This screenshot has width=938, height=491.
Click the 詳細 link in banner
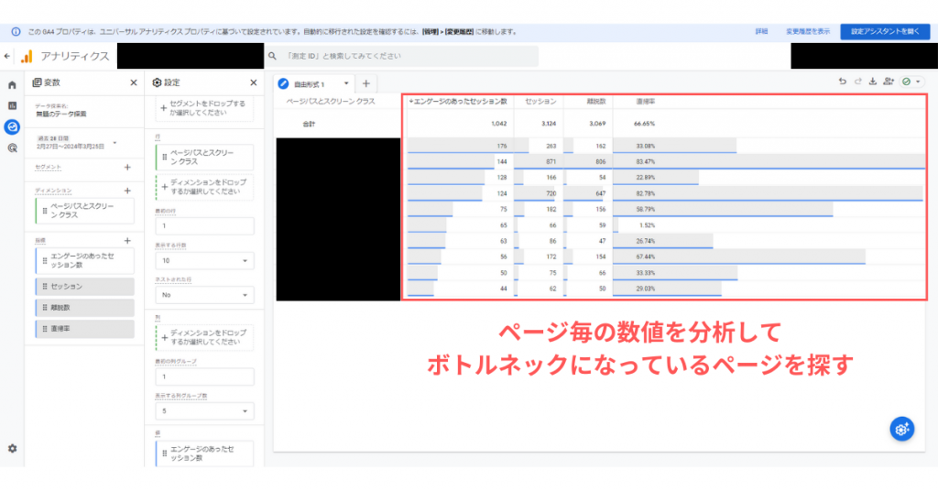click(x=761, y=32)
